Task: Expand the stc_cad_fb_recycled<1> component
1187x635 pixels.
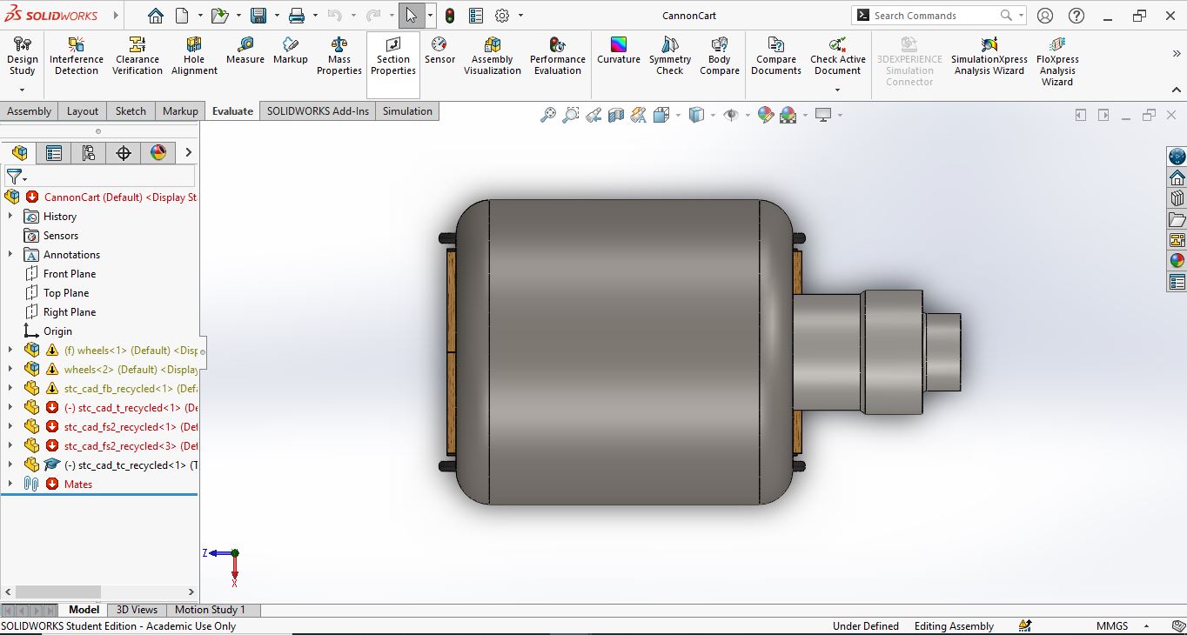Action: click(10, 389)
